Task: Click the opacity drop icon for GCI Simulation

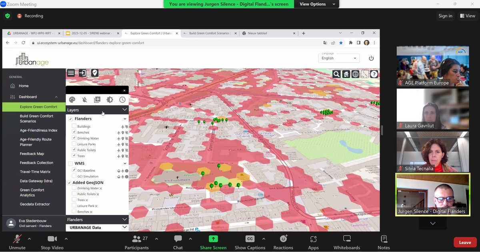Action: click(x=118, y=177)
